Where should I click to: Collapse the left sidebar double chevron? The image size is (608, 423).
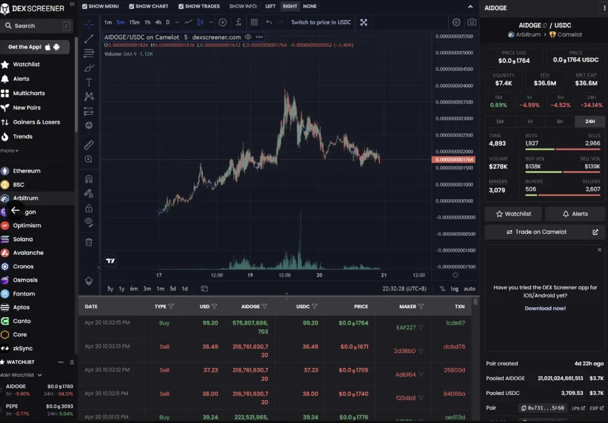click(x=71, y=4)
